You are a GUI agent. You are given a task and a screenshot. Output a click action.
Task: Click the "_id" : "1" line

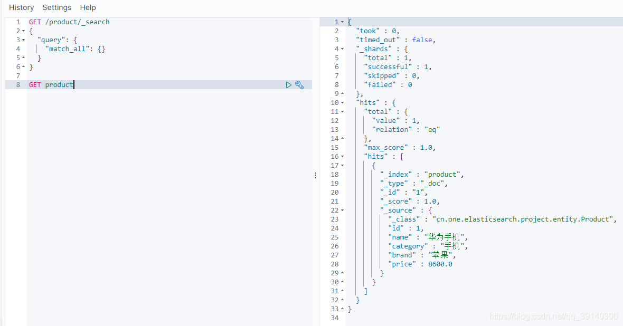click(404, 193)
